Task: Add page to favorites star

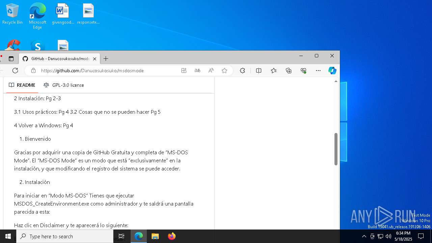Action: (x=224, y=71)
